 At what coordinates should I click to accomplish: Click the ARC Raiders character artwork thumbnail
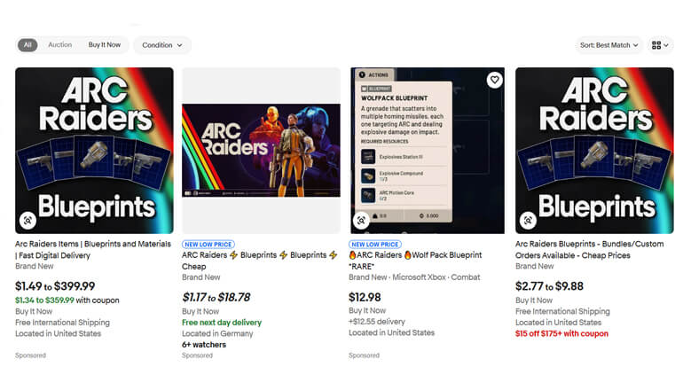coord(261,150)
